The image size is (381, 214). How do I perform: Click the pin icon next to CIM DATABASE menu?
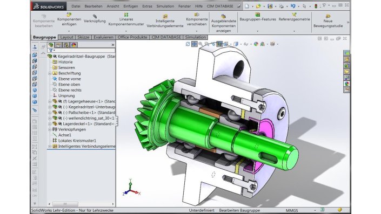(x=239, y=6)
